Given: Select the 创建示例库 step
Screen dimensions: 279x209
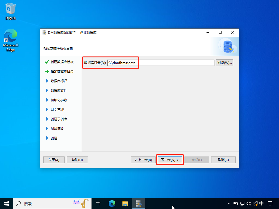Looking at the screenshot, I should click(59, 119).
